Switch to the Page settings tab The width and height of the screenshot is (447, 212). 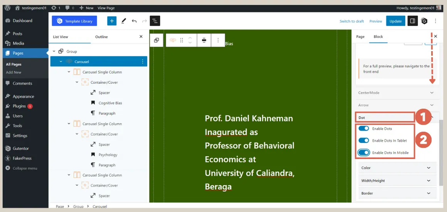coord(360,36)
